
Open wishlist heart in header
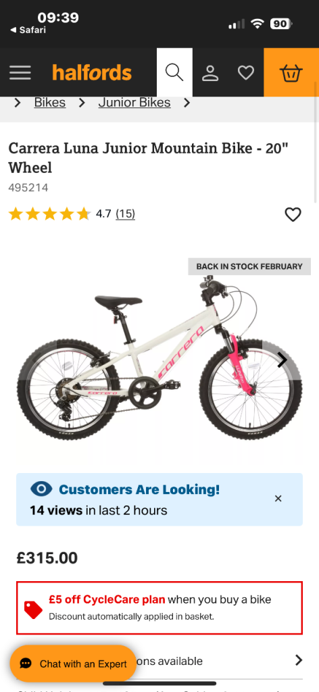click(246, 73)
